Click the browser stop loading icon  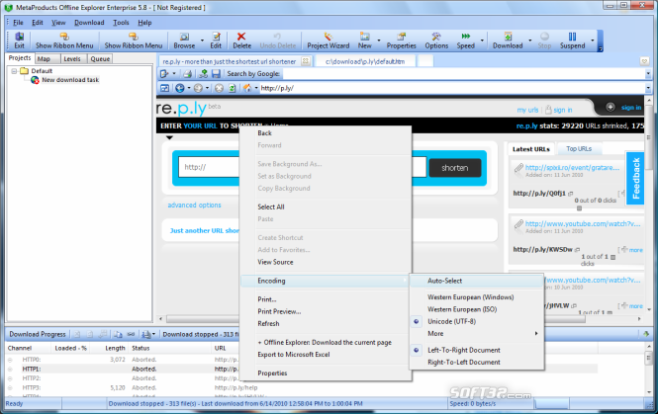coord(219,88)
